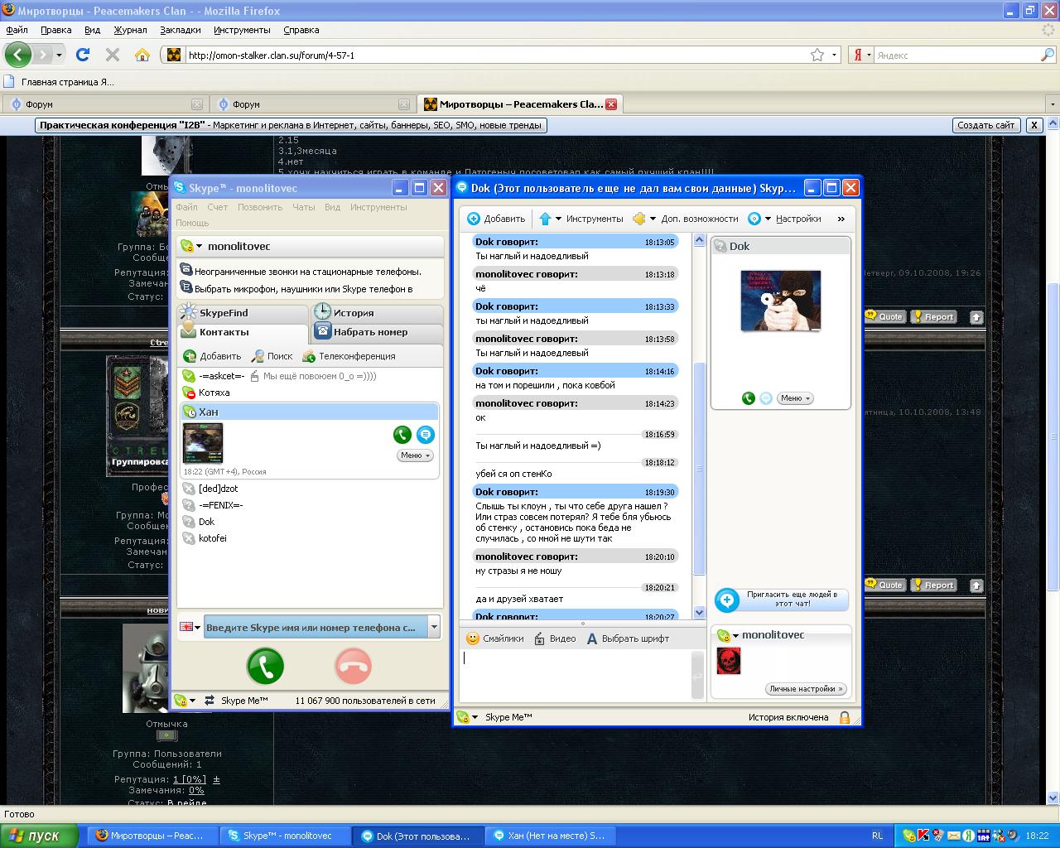Image resolution: width=1060 pixels, height=848 pixels.
Task: Open monolitovec status dropdown in Skype header
Action: click(x=191, y=246)
